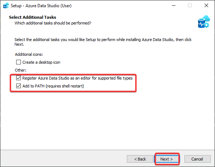Click the 'Add to PATH (requires shell restart)' label

point(53,86)
